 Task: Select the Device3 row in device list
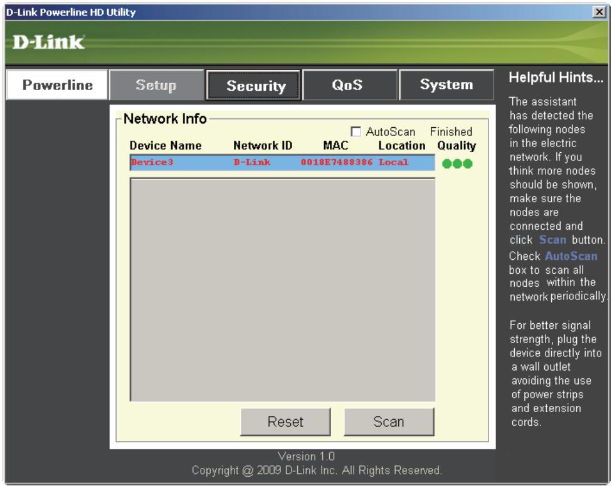pos(282,162)
